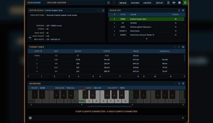This screenshot has height=123, width=213.
Task: Switch to the SCALE tab
Action: 123,3
